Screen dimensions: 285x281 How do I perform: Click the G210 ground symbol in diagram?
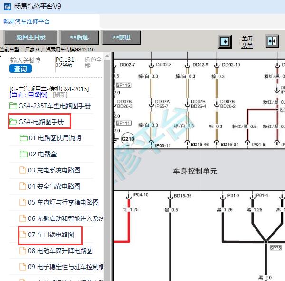click(128, 139)
